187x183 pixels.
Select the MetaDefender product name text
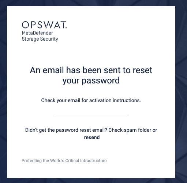click(37, 33)
